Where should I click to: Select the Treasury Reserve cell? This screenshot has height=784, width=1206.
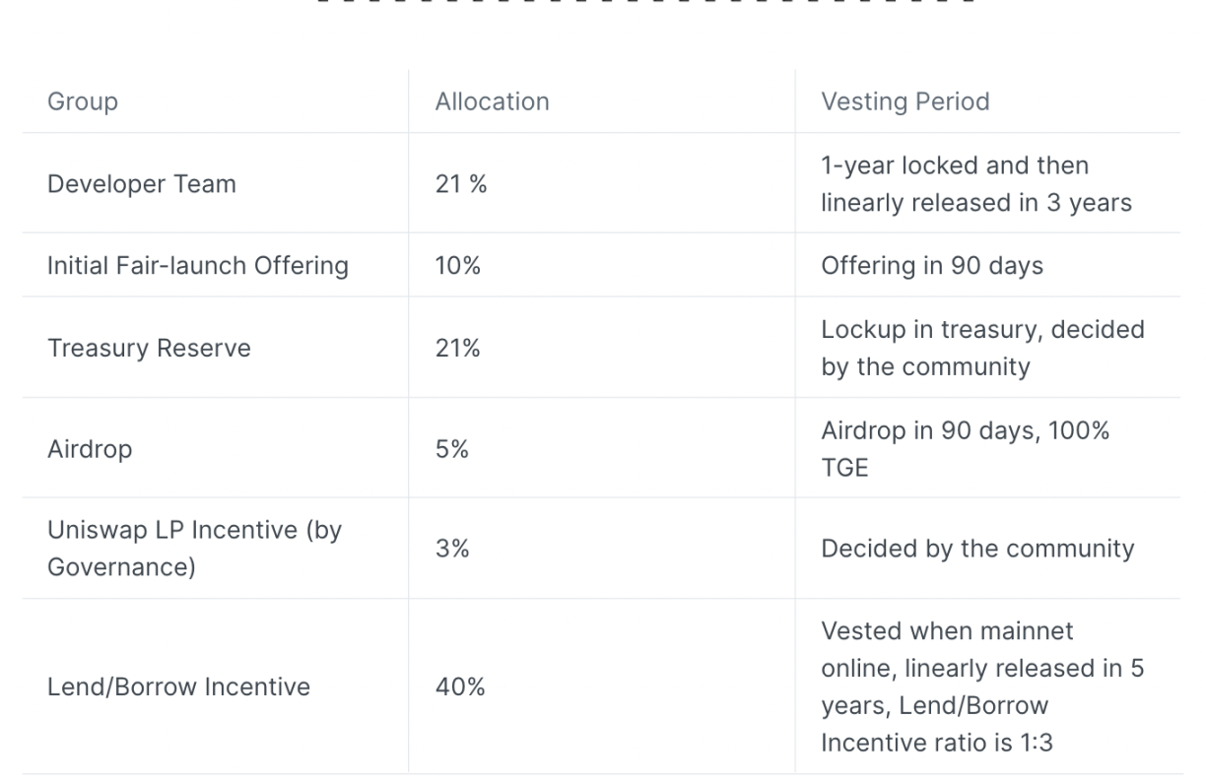point(149,349)
